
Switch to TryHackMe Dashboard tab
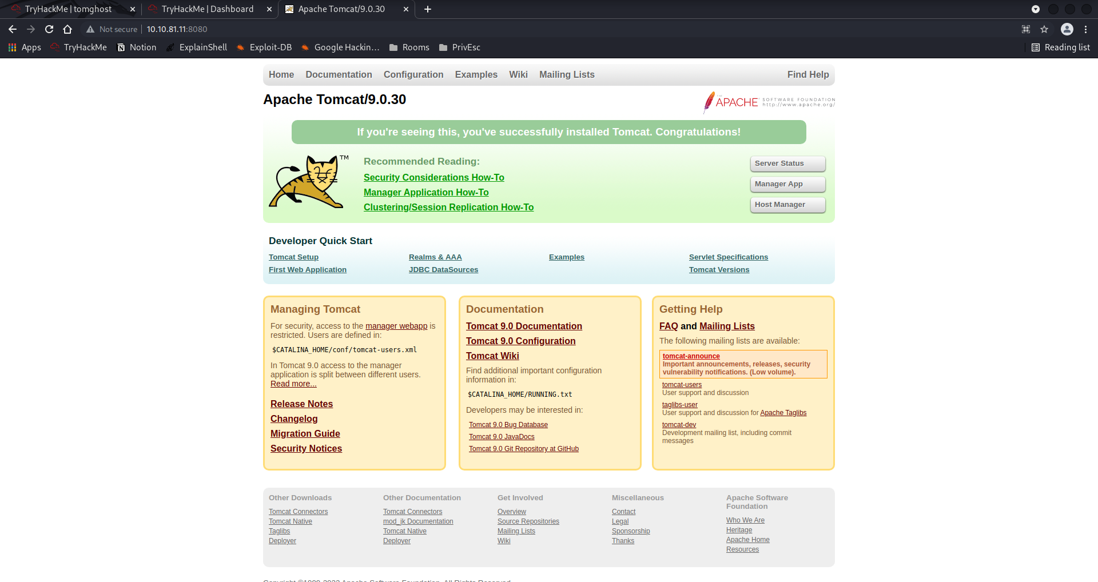(x=207, y=9)
